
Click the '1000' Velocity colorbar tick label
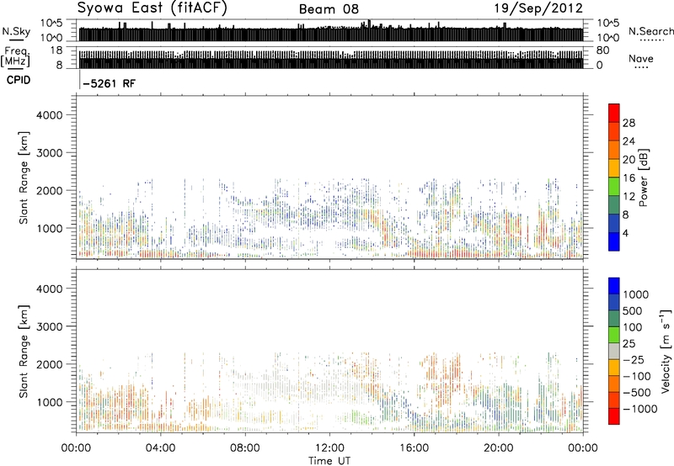click(x=636, y=294)
